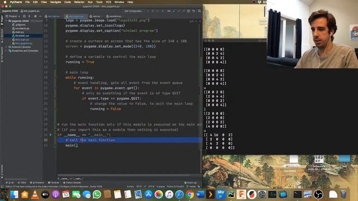Image resolution: width=358 pixels, height=201 pixels.
Task: Open the VCS menu
Action: point(108,2)
